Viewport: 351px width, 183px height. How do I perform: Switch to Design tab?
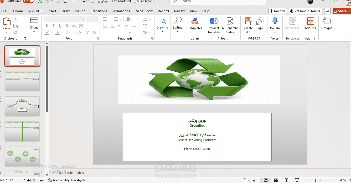point(80,11)
